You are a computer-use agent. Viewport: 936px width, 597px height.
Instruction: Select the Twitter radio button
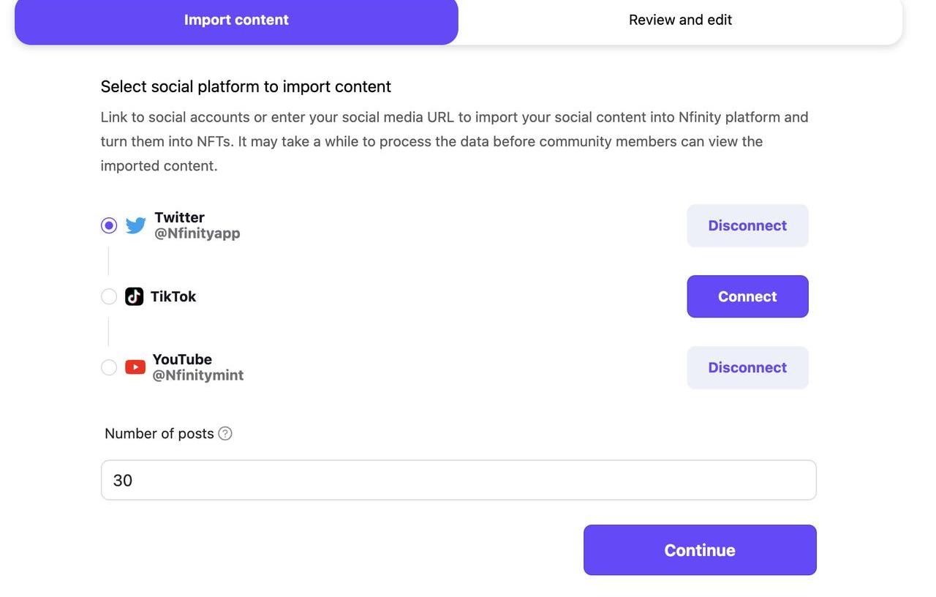click(109, 225)
